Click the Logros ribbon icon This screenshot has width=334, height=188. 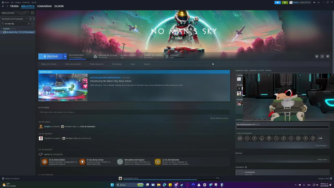[x=167, y=56]
